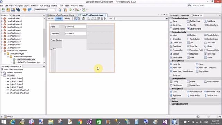Expand Java Persistence palette section

coord(171,104)
